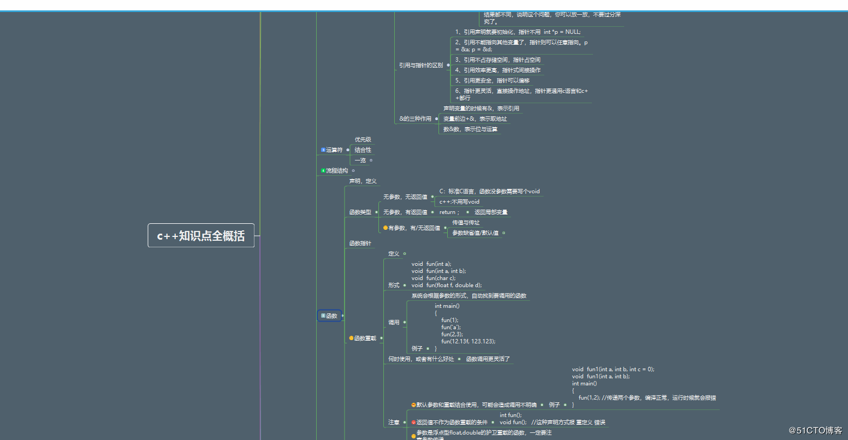
Task: Collapse toggle after 默认参数和重载结合使用 text
Action: pos(542,405)
